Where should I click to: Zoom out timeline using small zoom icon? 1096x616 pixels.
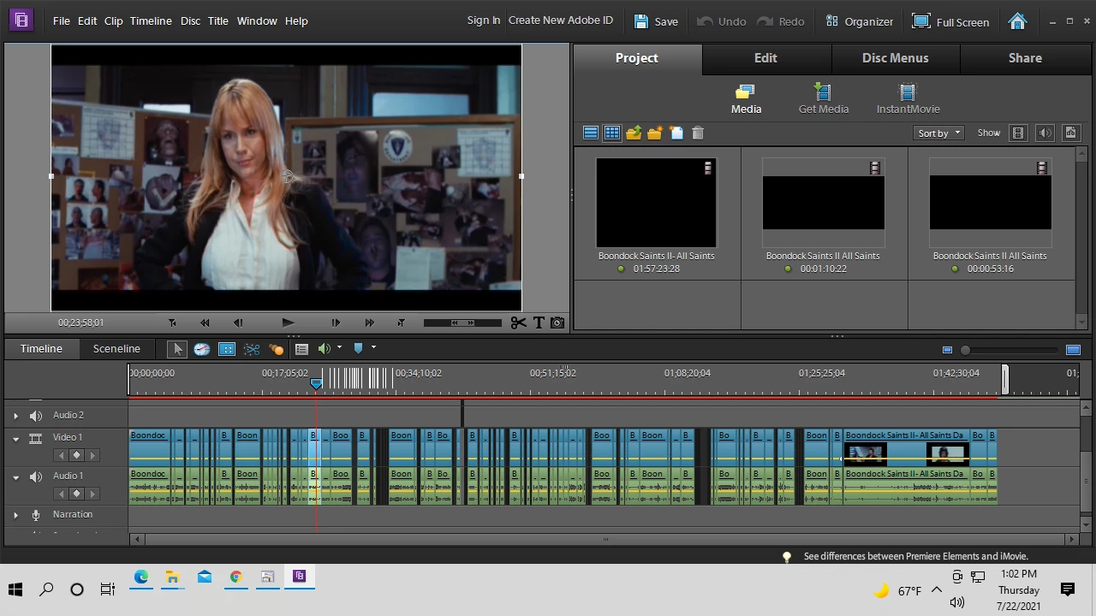click(x=947, y=349)
